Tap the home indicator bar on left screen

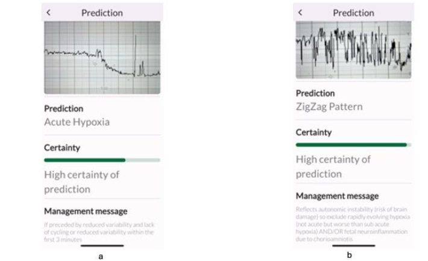102,245
